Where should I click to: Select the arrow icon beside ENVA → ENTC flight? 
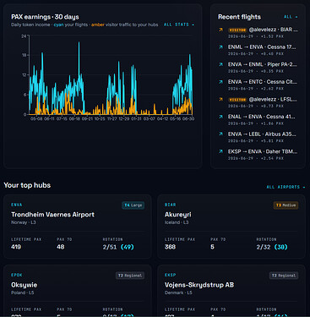221,82
